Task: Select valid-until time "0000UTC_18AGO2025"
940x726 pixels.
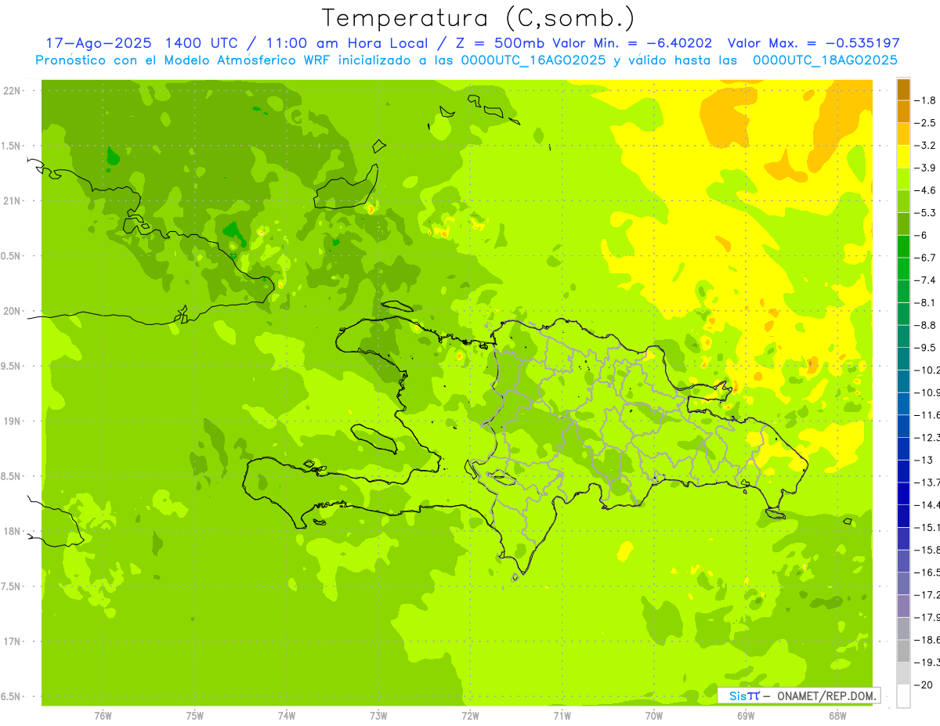Action: (x=825, y=60)
